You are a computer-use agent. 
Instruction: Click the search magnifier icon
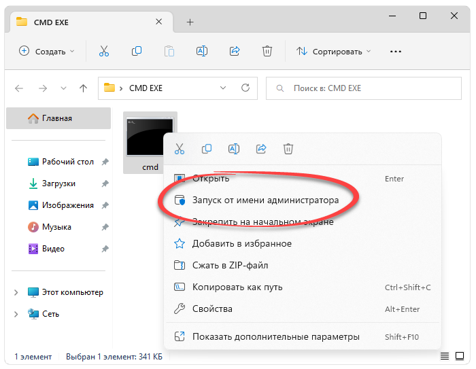click(280, 88)
